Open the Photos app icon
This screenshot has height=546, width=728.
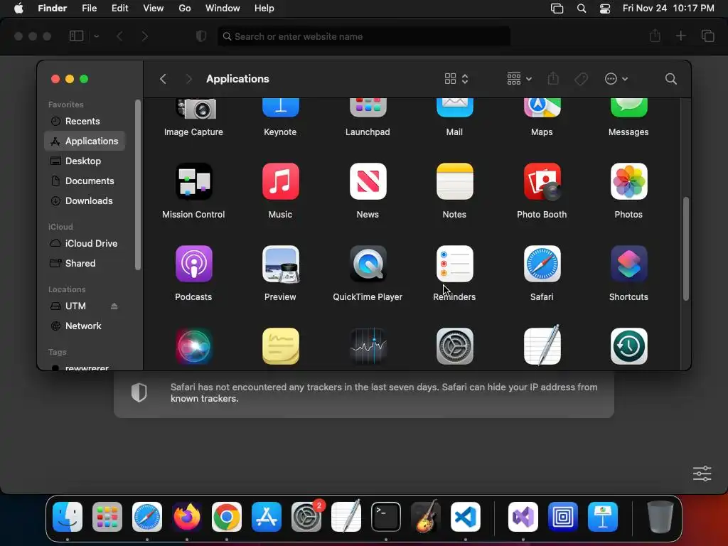click(628, 181)
